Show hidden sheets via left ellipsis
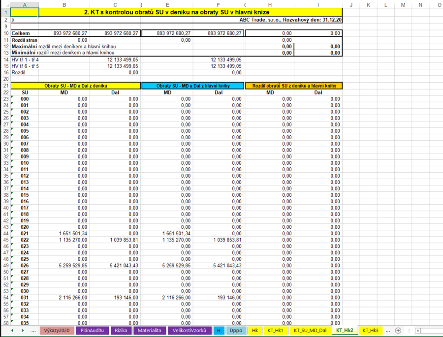This screenshot has width=443, height=337. point(33,331)
